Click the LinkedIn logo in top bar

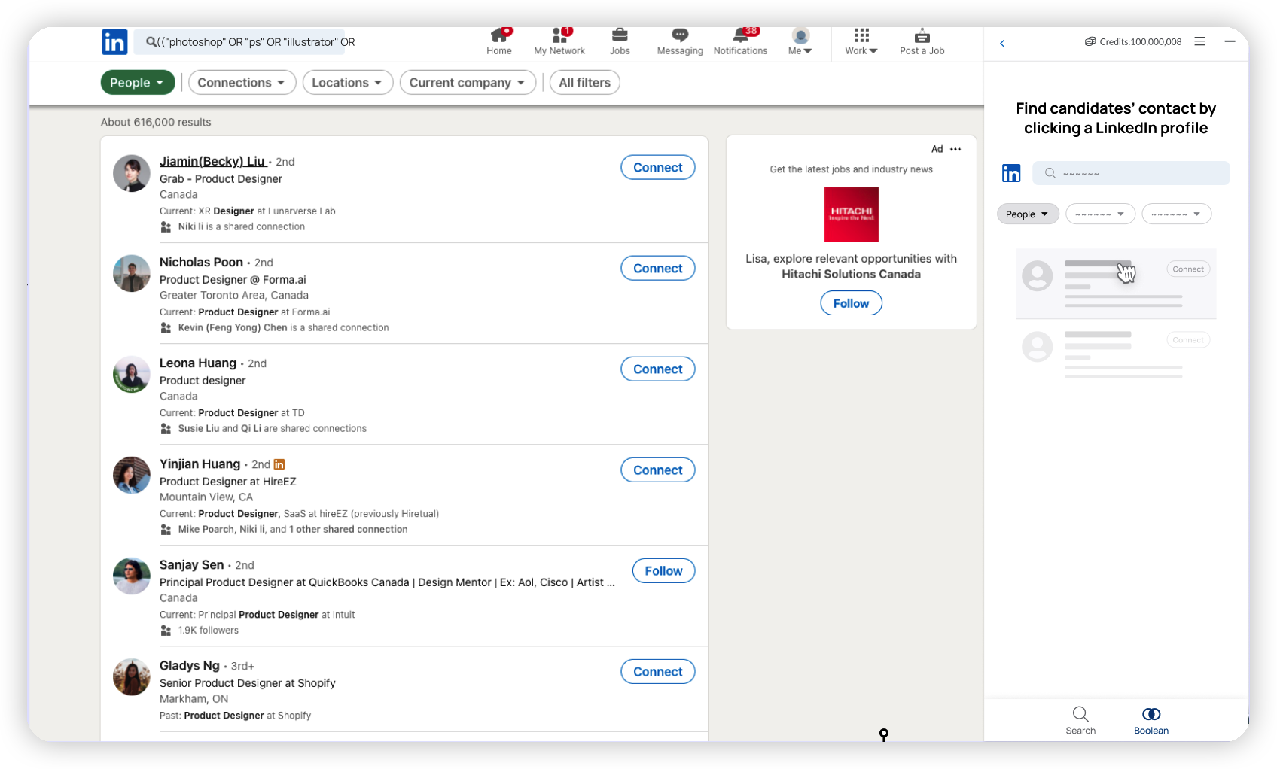tap(114, 42)
